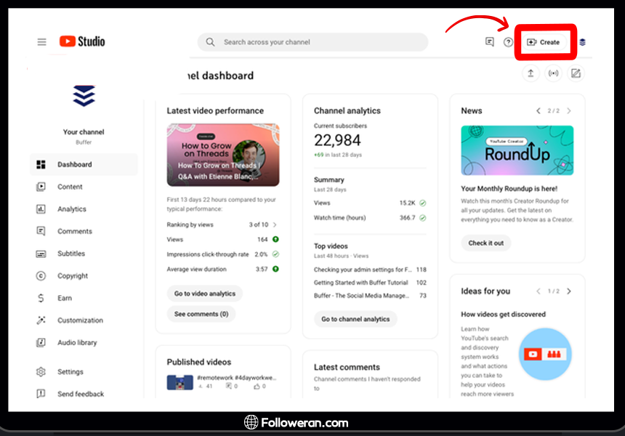The image size is (625, 436).
Task: Open the help question mark icon
Action: point(508,42)
